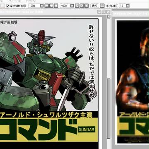This screenshot has height=149, width=149.
Task: Open the zoom percentage dropdown arrow
Action: 42,6
